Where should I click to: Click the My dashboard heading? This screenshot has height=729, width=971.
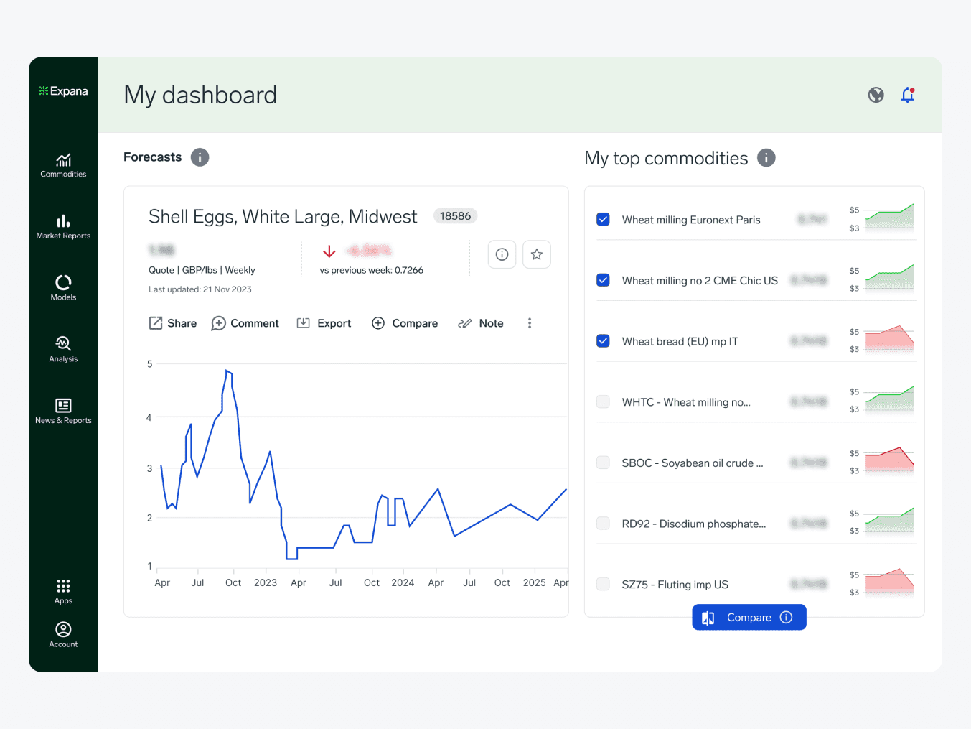coord(200,95)
